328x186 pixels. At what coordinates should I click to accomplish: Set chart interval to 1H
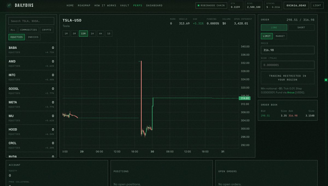(92, 34)
